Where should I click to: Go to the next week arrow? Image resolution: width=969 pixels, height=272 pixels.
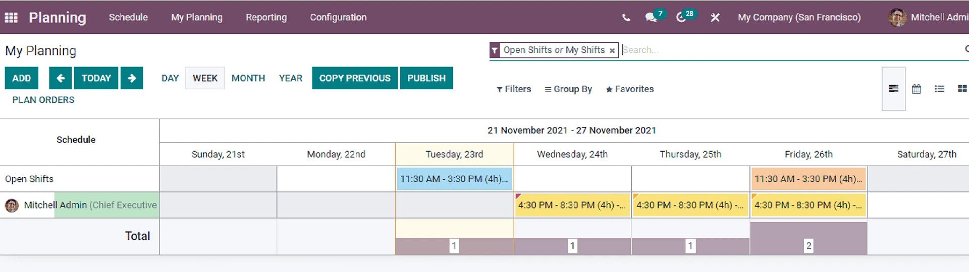pyautogui.click(x=132, y=78)
